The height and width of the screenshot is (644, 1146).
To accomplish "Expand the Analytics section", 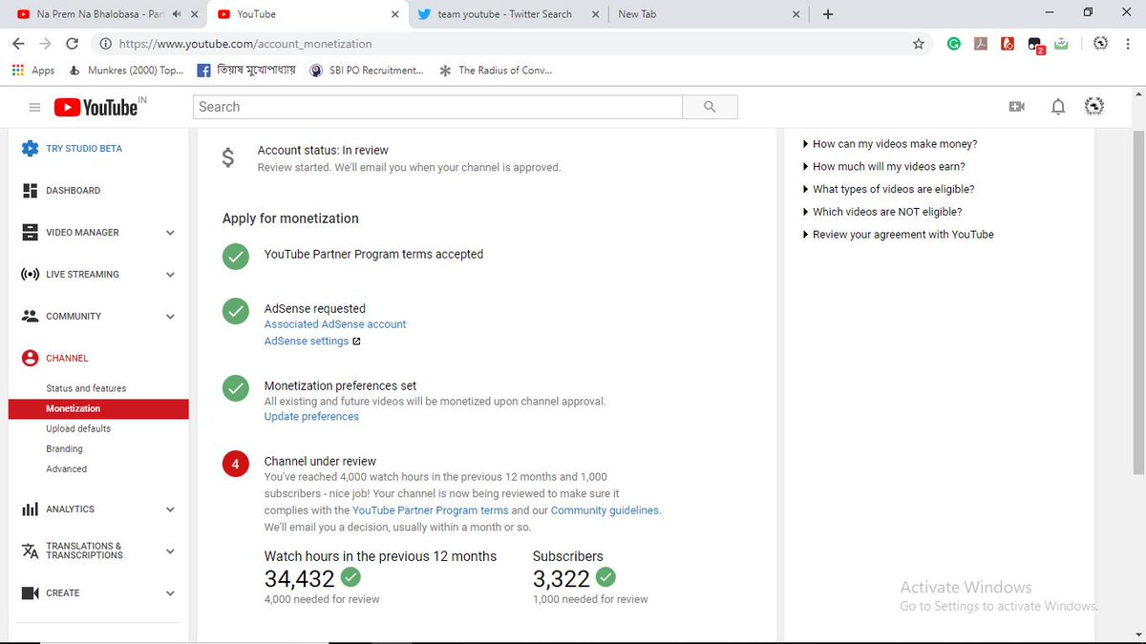I will point(170,509).
